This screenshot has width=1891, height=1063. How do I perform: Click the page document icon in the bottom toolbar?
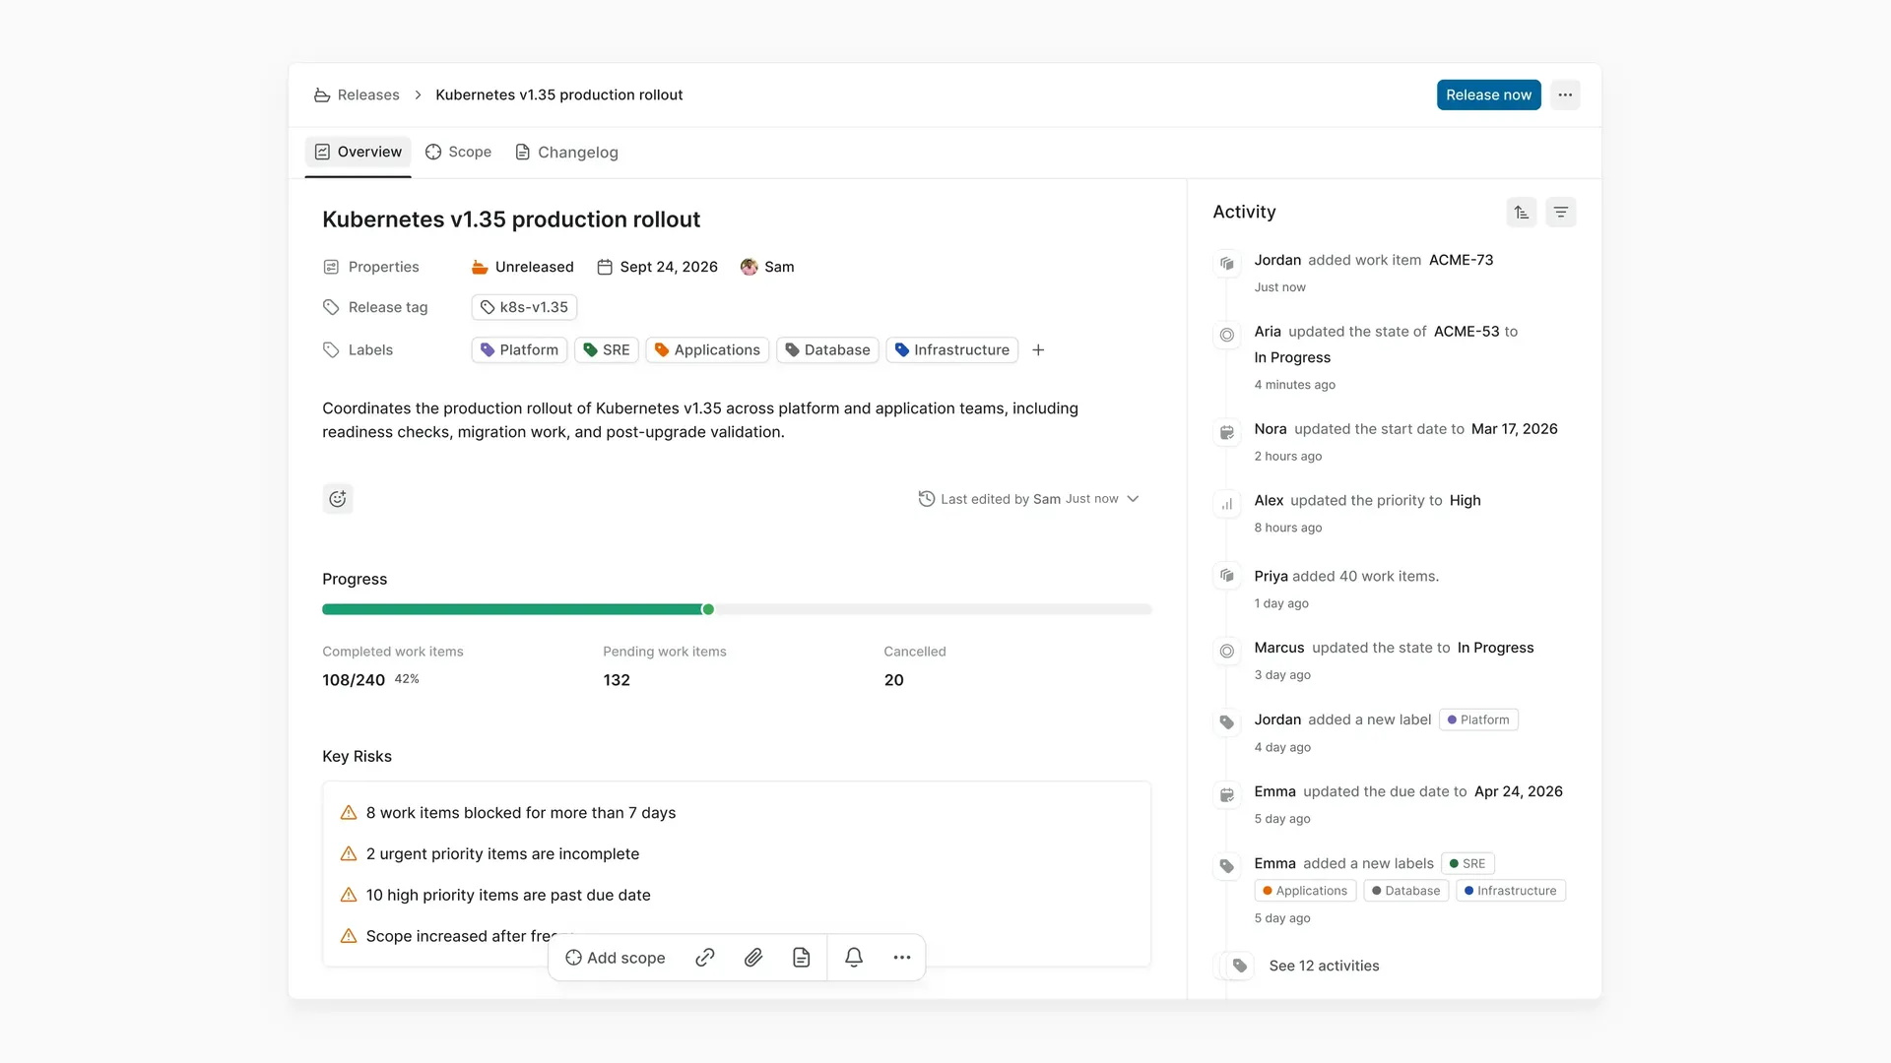(802, 958)
